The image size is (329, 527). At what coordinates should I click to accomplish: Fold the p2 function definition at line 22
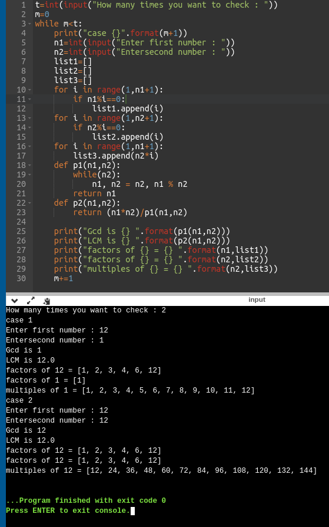29,203
